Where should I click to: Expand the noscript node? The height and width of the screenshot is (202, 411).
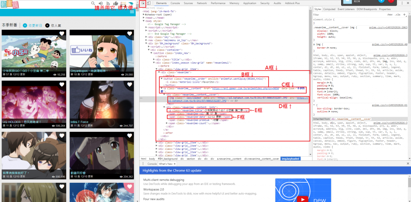pyautogui.click(x=146, y=27)
